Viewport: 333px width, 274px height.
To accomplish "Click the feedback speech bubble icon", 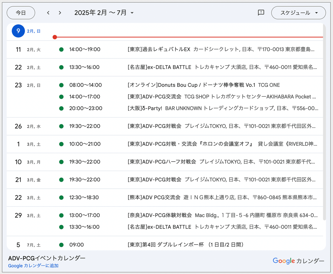I will [x=261, y=13].
